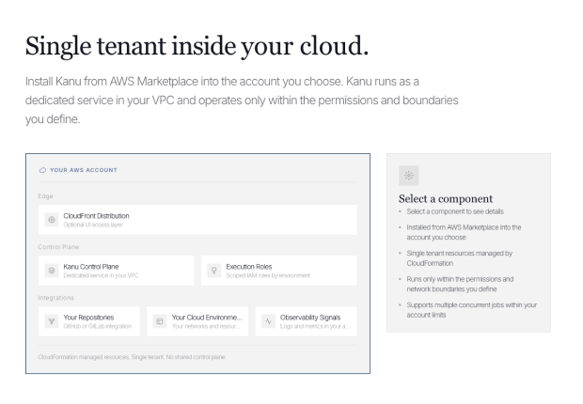This screenshot has height=404, width=583.
Task: Click the Kanu Control Plane layers icon
Action: point(52,271)
